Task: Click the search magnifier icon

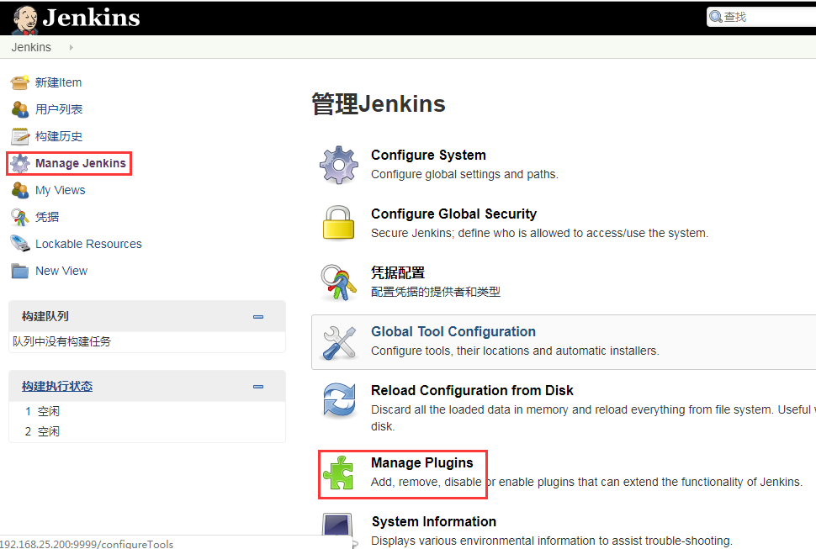Action: coord(716,17)
